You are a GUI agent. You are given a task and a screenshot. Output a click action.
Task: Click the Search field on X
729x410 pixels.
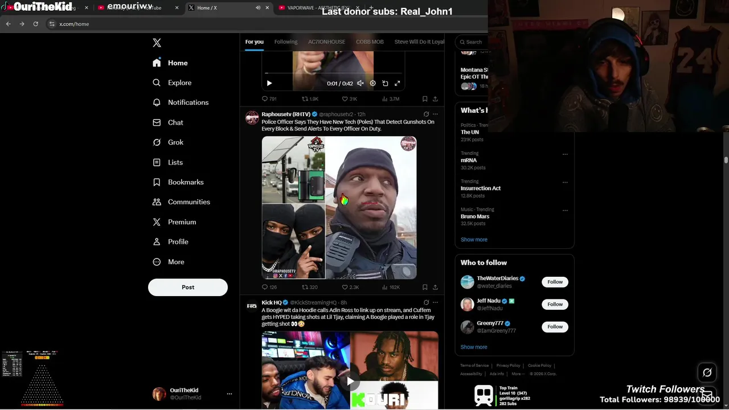(474, 42)
